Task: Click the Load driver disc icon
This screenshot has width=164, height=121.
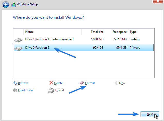Action: [x=15, y=90]
